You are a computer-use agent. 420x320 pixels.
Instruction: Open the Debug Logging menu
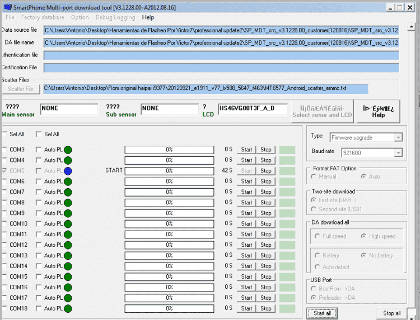point(115,17)
